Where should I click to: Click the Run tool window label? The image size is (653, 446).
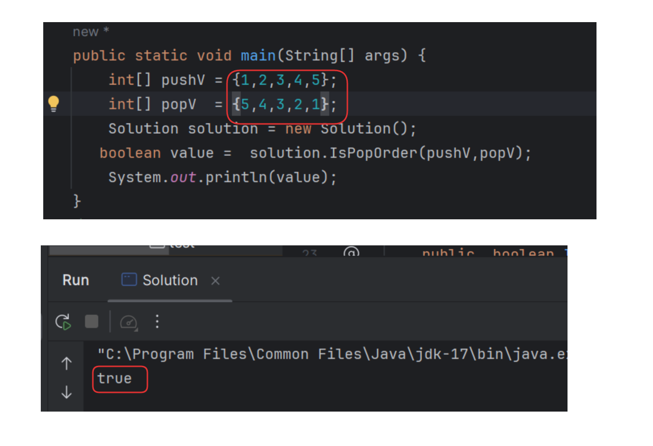point(76,280)
